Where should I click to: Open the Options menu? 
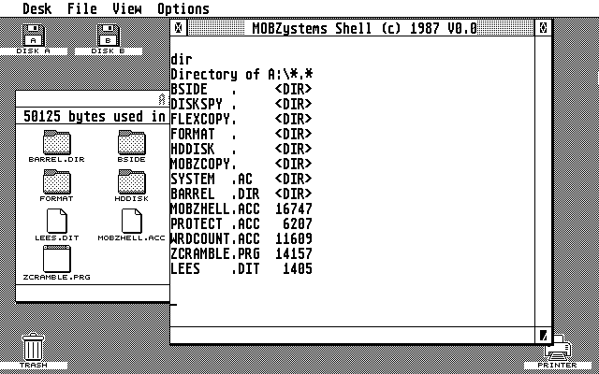point(183,8)
